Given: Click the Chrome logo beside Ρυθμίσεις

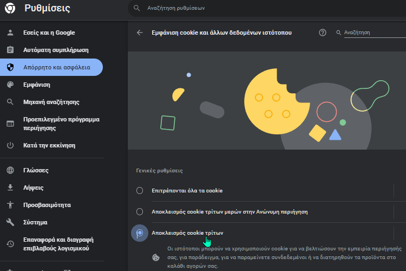Looking at the screenshot, I should [10, 8].
